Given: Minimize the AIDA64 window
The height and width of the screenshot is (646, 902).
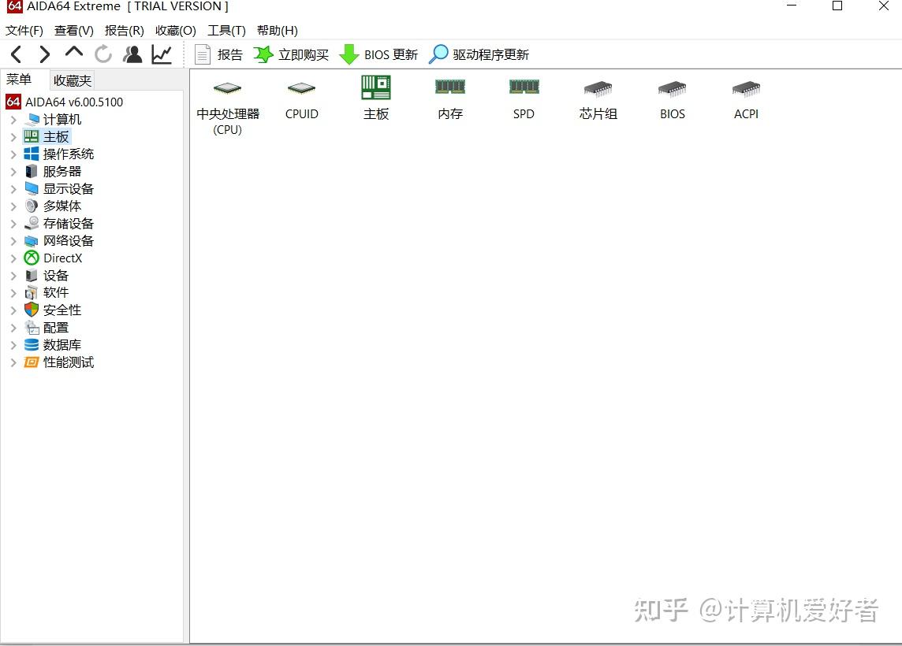Looking at the screenshot, I should (792, 6).
